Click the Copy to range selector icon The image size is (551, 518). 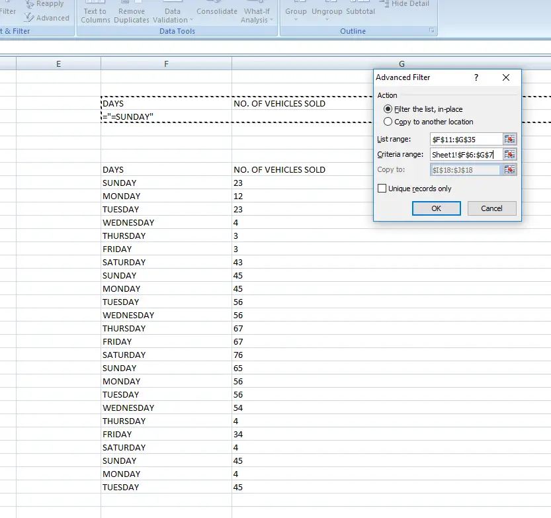click(509, 170)
